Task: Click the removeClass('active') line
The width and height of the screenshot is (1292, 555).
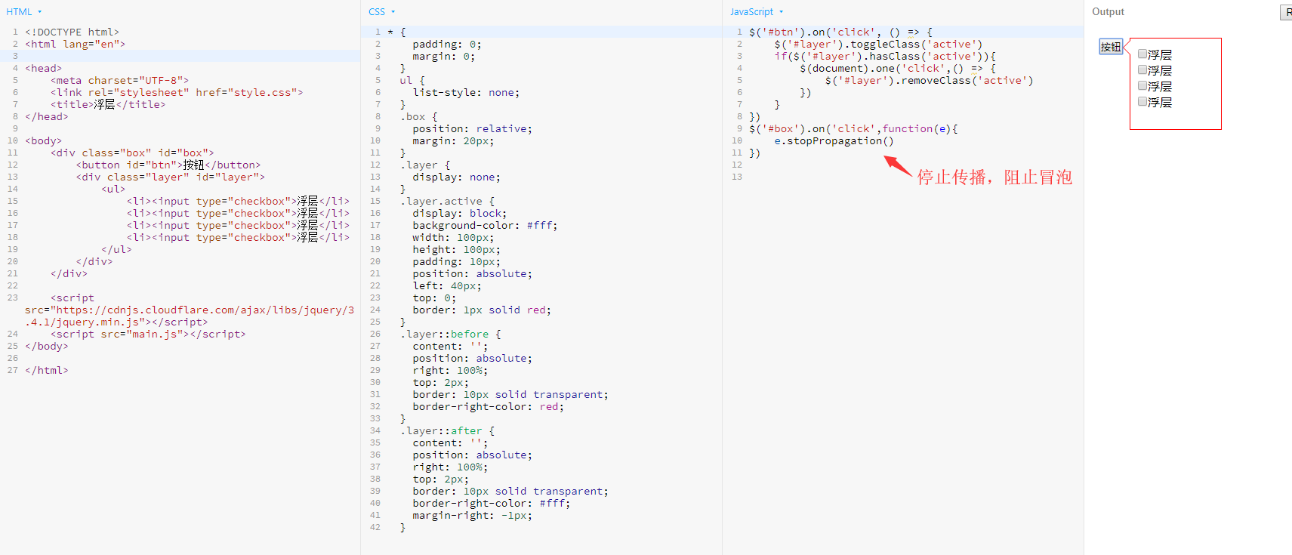Action: tap(929, 80)
